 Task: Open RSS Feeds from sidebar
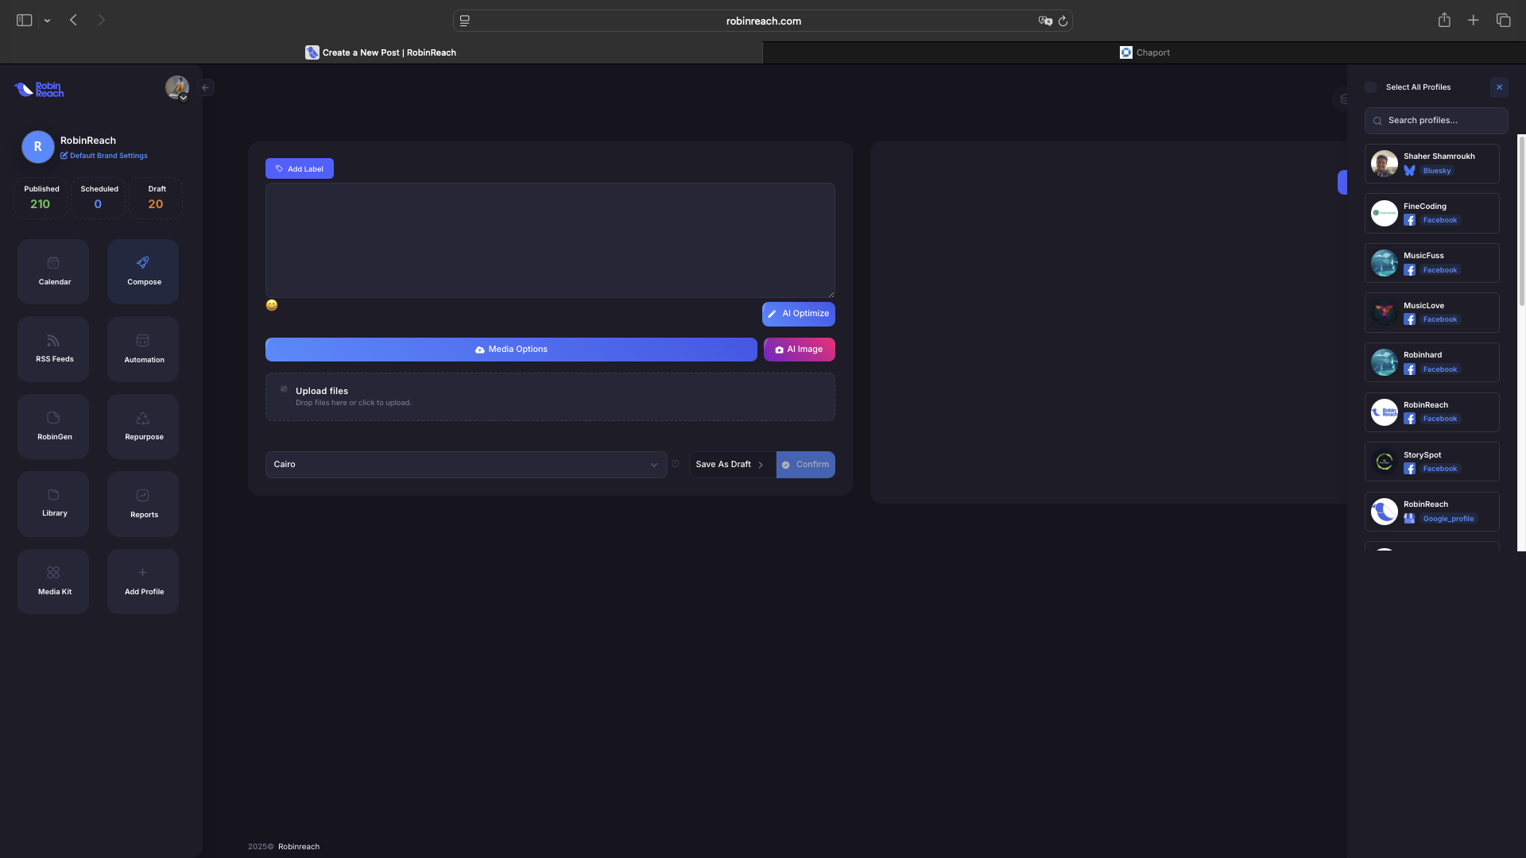point(53,348)
